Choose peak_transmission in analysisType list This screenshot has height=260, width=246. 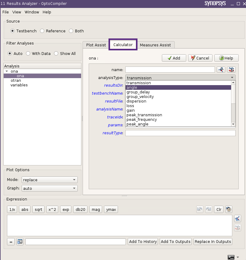(178, 115)
